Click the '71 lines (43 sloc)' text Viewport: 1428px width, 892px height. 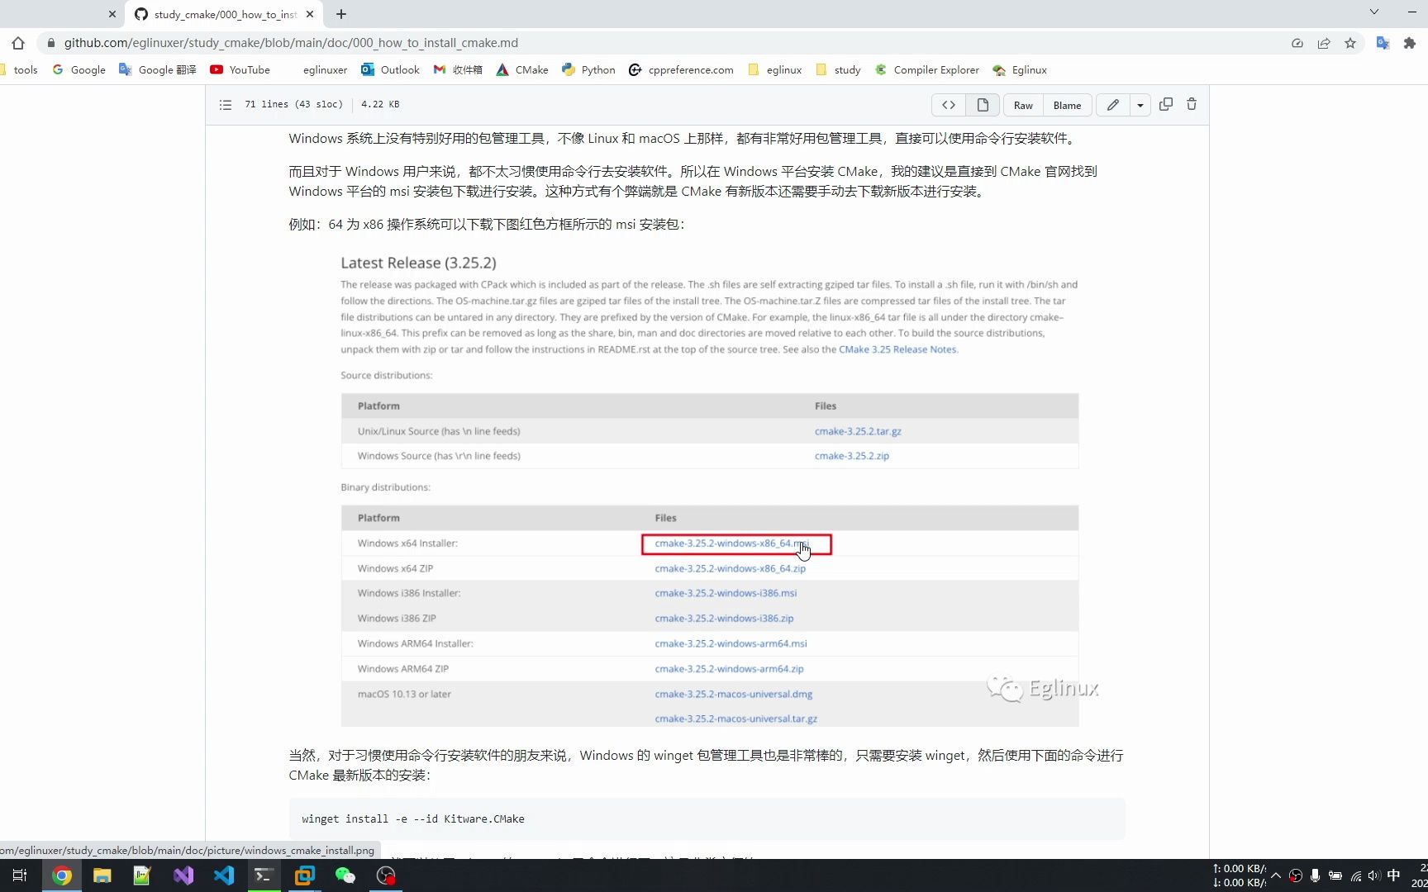point(293,104)
